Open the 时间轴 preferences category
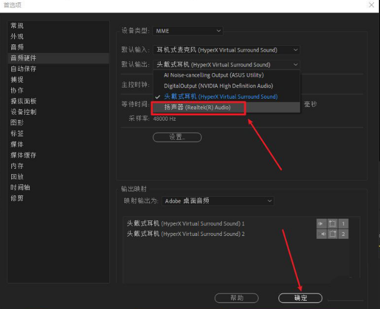This screenshot has width=380, height=309. click(58, 187)
